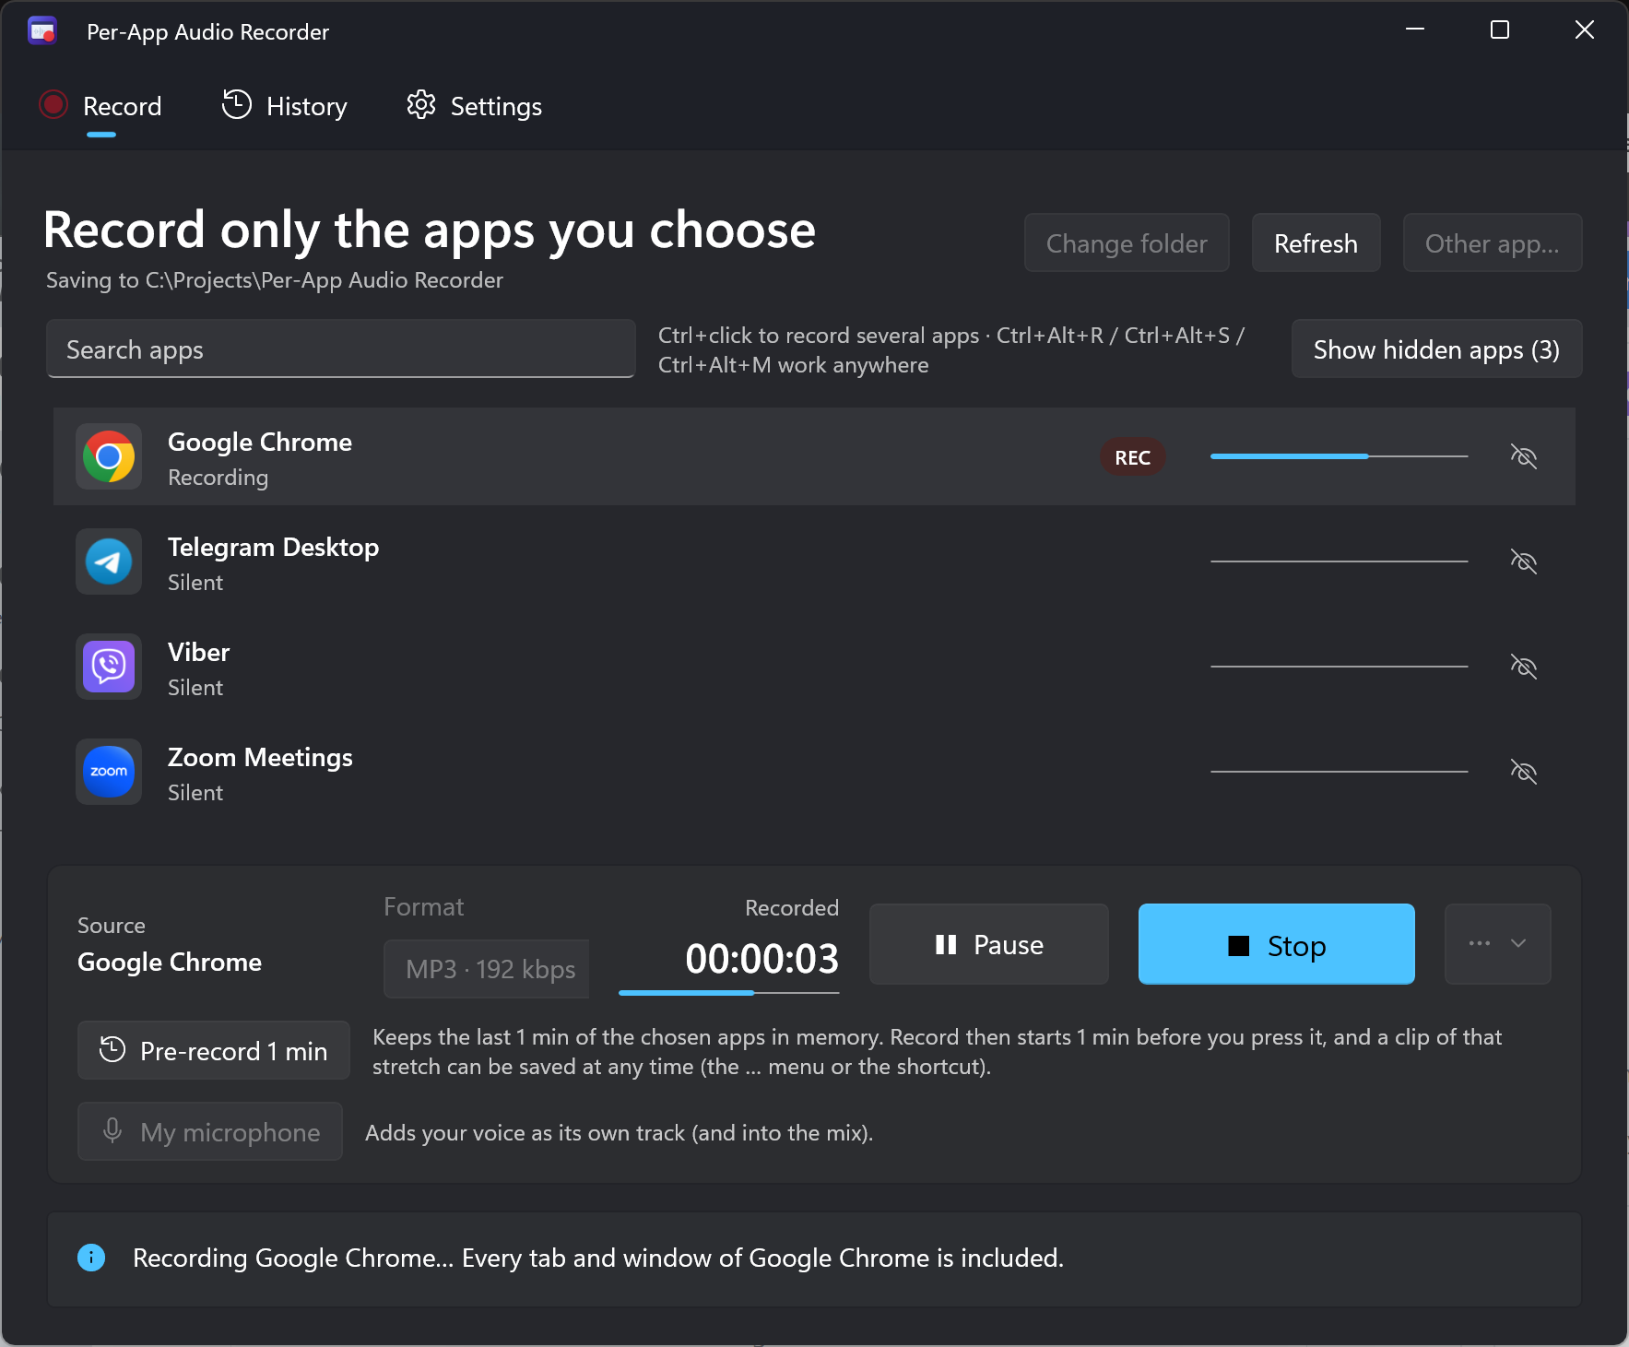Open the History tab
This screenshot has width=1629, height=1347.
(285, 107)
